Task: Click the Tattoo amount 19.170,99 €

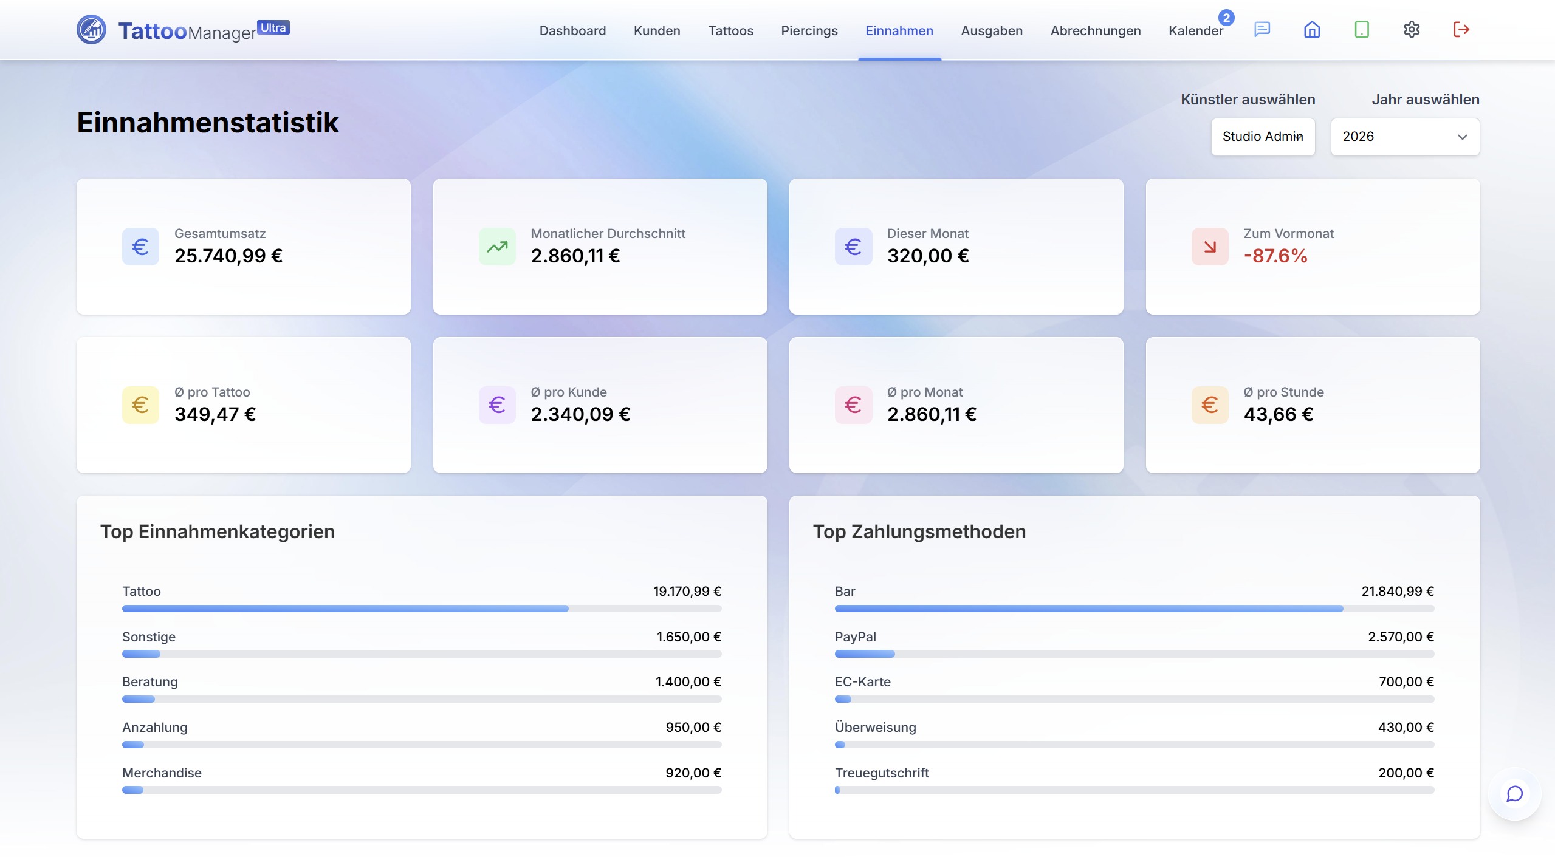Action: [x=687, y=591]
